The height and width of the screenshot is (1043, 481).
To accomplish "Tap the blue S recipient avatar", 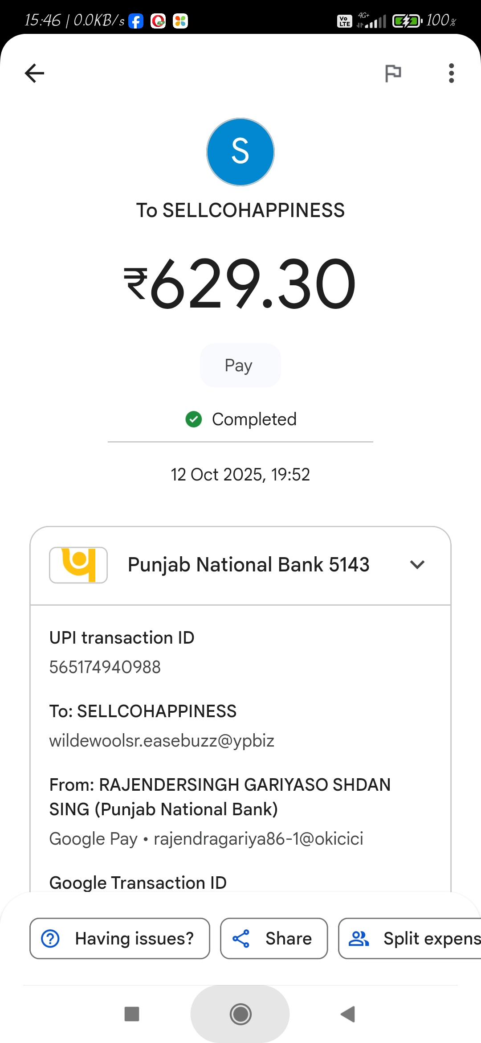I will (240, 152).
